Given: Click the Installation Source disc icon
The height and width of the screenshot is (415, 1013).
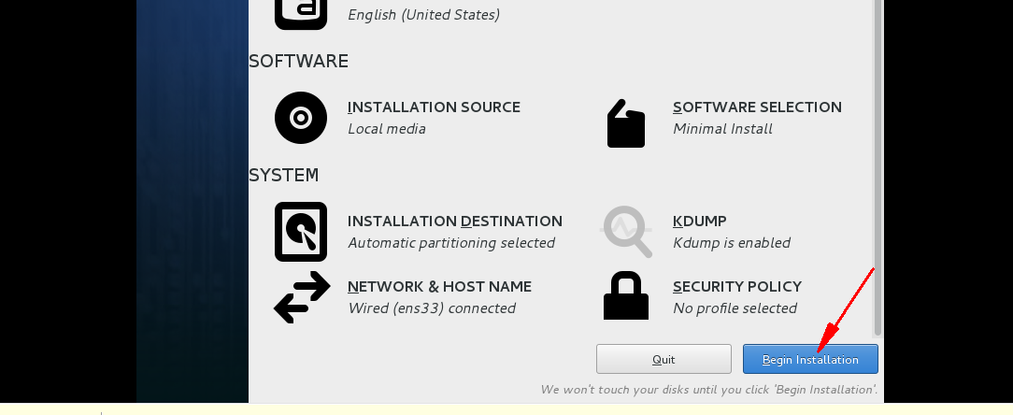Looking at the screenshot, I should point(301,118).
